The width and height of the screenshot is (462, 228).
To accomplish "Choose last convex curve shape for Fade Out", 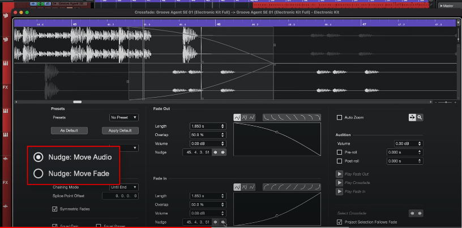I will pos(317,117).
